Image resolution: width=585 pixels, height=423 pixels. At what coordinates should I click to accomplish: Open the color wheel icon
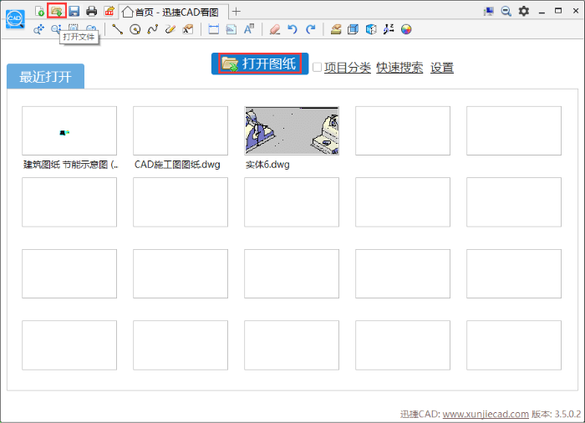(406, 29)
